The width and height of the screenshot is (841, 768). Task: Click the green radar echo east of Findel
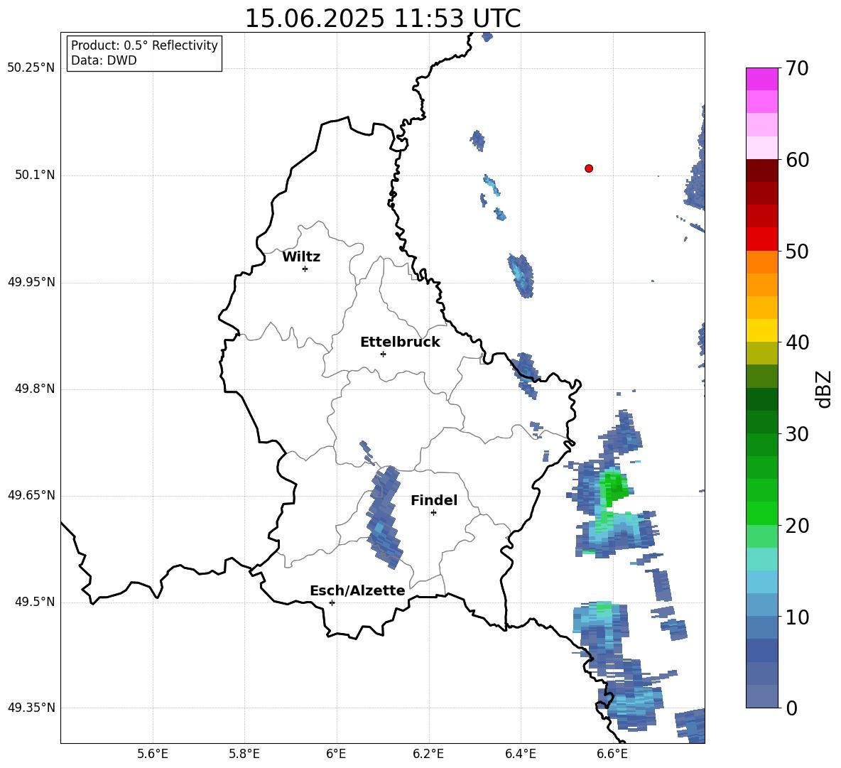click(614, 487)
